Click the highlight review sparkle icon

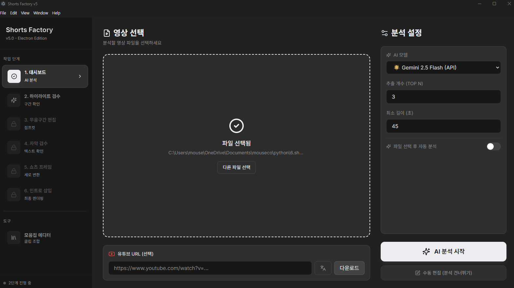click(14, 100)
